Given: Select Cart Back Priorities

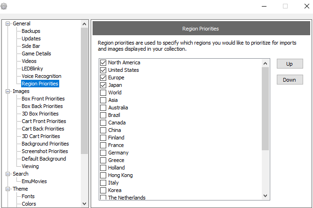Looking at the screenshot, I should tap(43, 129).
